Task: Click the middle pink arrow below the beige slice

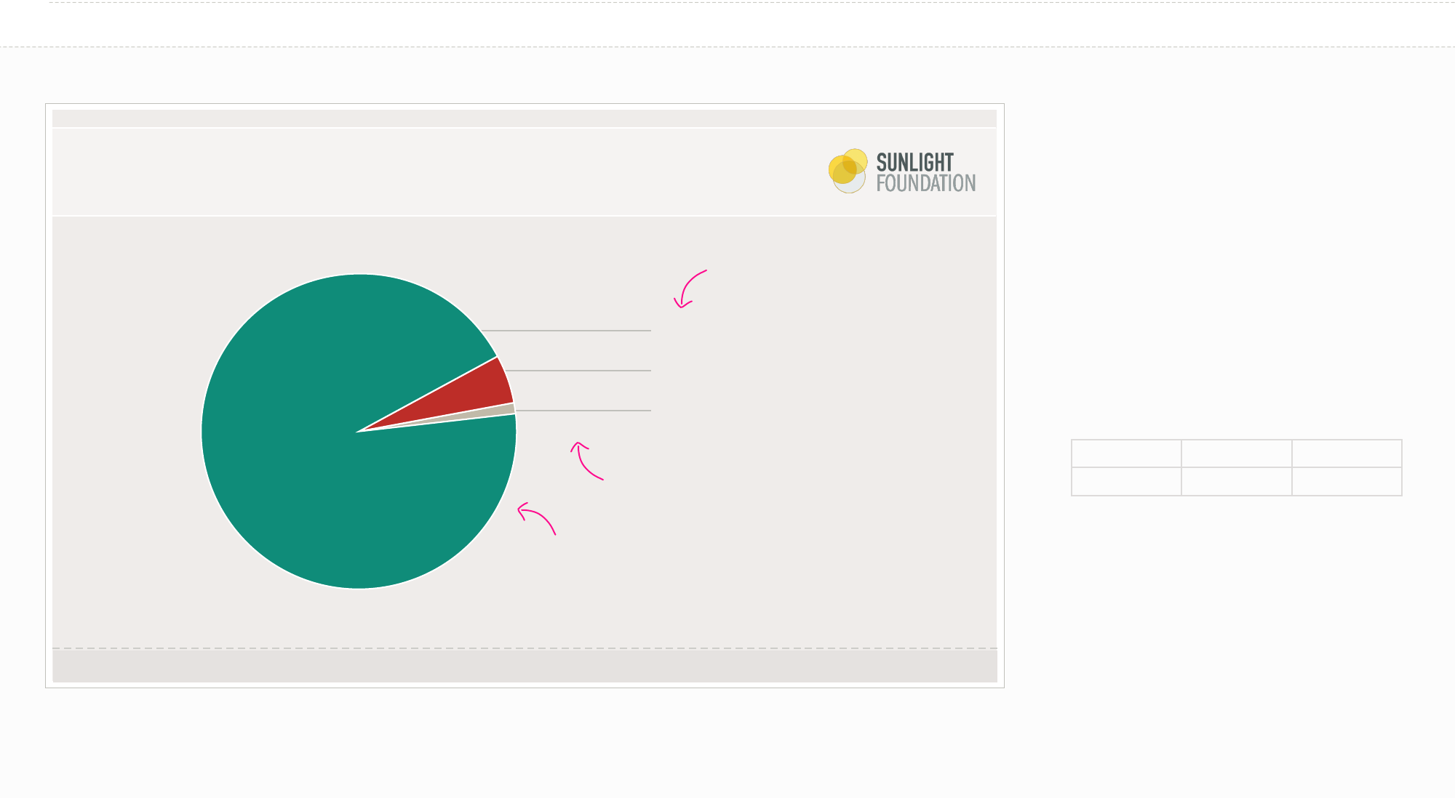Action: click(x=586, y=461)
